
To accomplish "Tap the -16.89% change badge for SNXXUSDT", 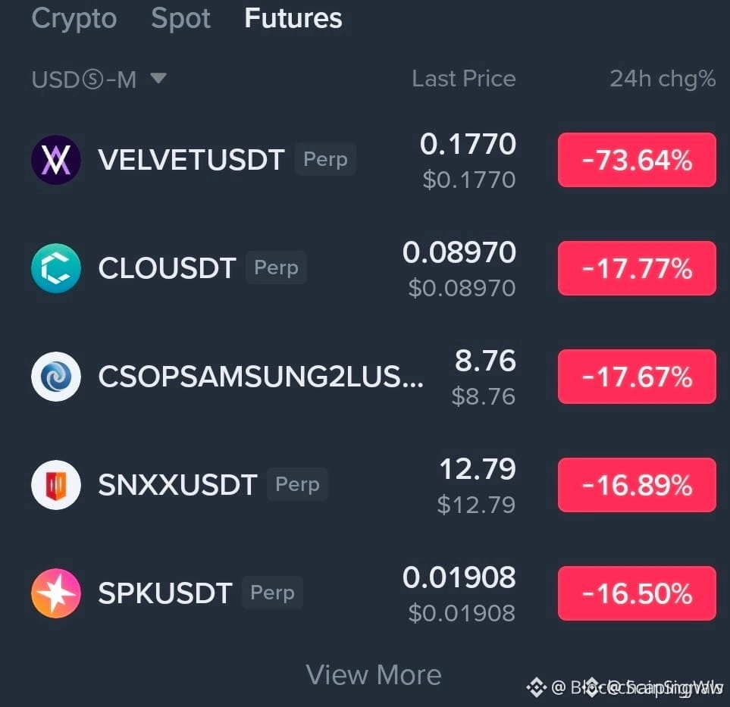I will [x=637, y=485].
